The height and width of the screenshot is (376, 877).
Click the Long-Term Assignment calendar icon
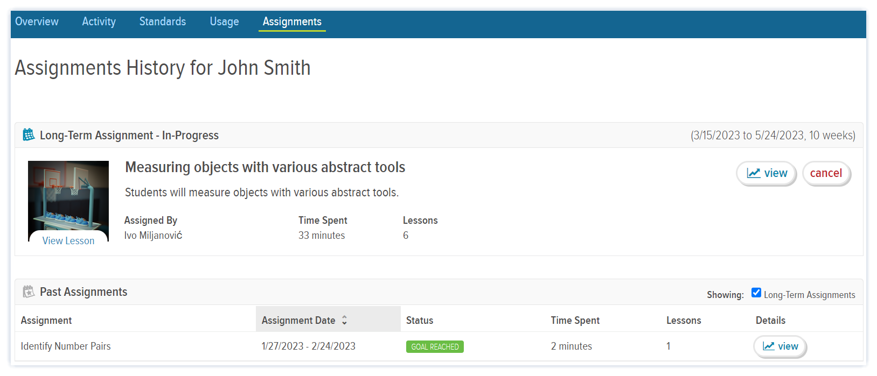29,134
